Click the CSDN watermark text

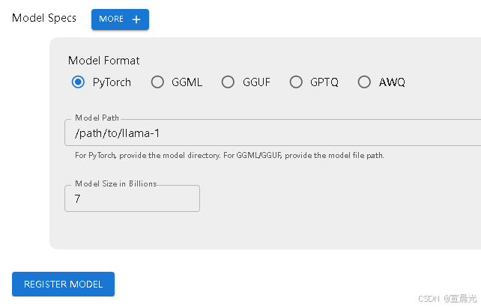pos(447,299)
